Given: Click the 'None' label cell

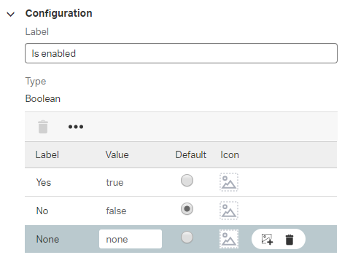Looking at the screenshot, I should point(47,239).
